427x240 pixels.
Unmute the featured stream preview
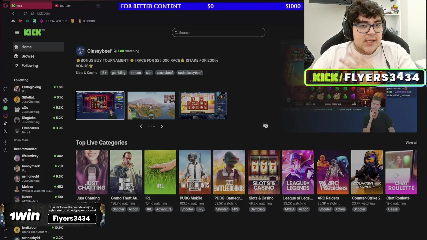click(265, 126)
